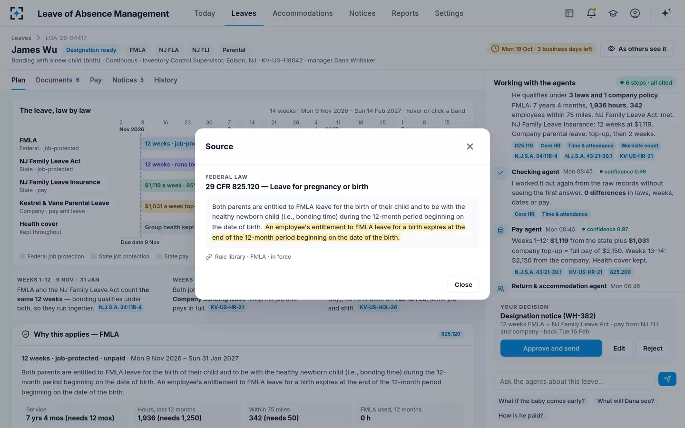
Task: Pick the 'How is he paid?' suggestion
Action: click(x=521, y=415)
